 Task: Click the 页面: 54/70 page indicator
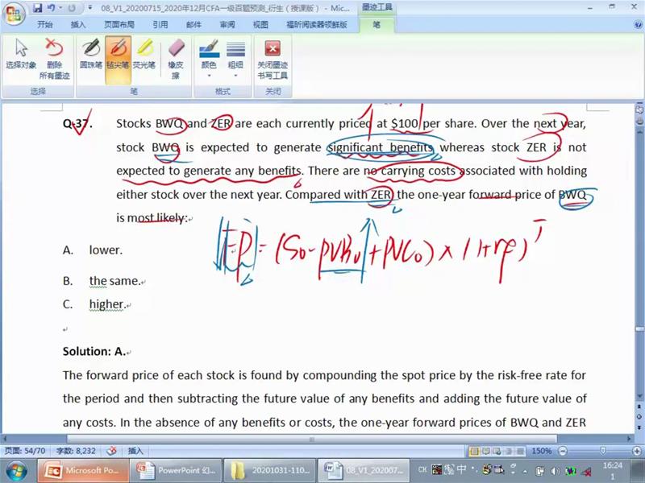click(x=24, y=452)
